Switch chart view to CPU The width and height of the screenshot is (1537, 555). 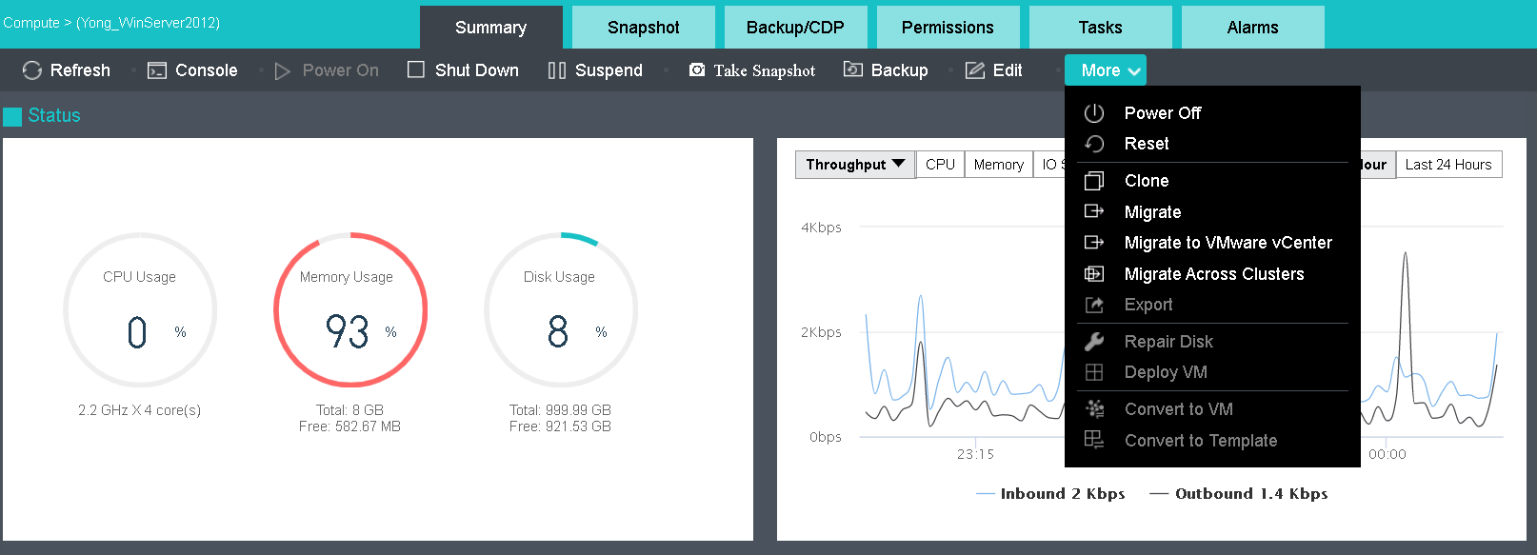[940, 165]
